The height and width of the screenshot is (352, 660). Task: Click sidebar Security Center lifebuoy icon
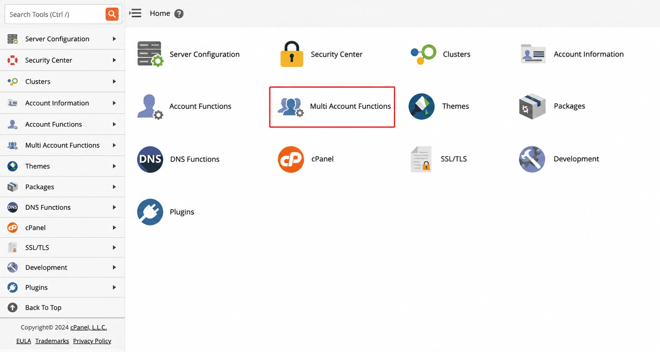click(x=13, y=60)
